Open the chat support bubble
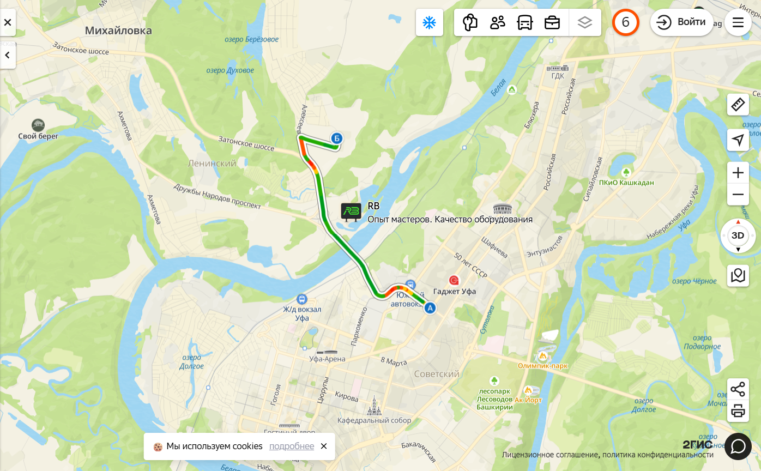 pyautogui.click(x=738, y=446)
